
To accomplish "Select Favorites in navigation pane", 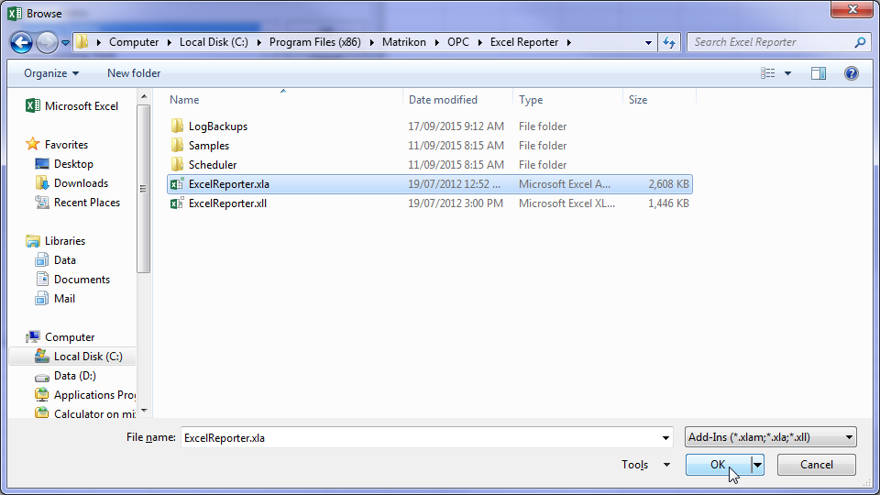I will [x=57, y=145].
